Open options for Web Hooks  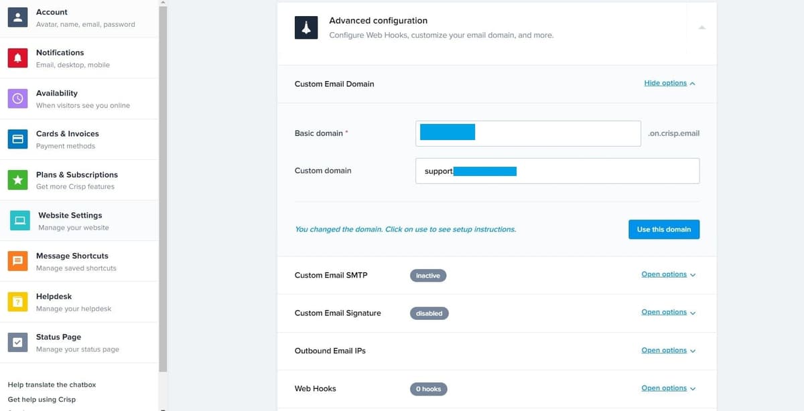[667, 388]
